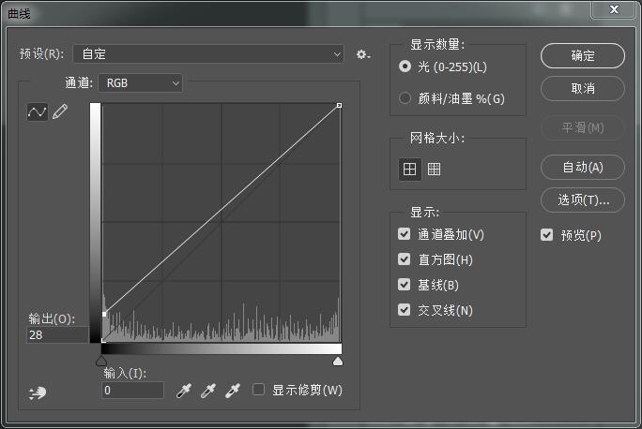Select the curve point editing tool
Image resolution: width=642 pixels, height=429 pixels.
[38, 112]
